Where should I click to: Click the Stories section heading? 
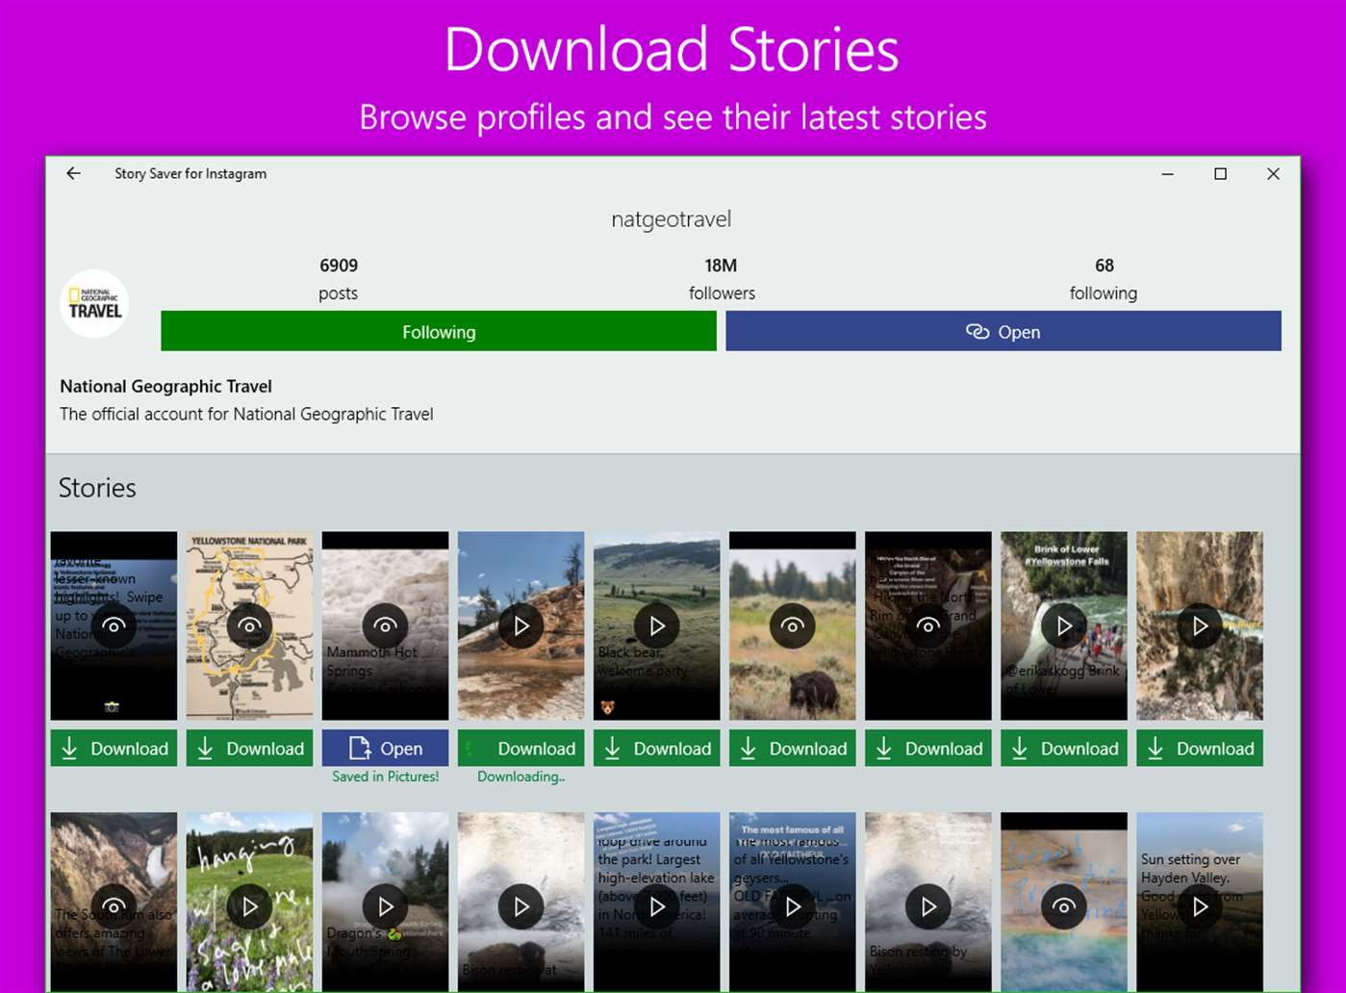pyautogui.click(x=97, y=488)
